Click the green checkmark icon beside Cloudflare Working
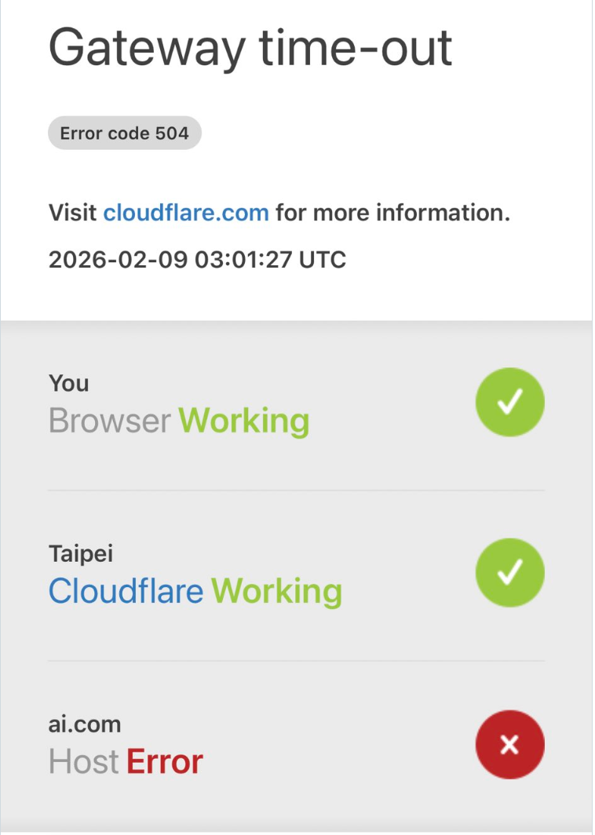 pos(509,573)
